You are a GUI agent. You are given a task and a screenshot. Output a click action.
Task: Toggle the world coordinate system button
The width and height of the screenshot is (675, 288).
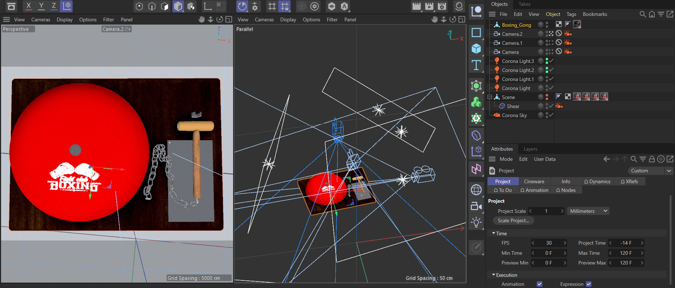point(67,6)
